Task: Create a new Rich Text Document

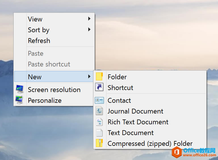Action: (150, 122)
